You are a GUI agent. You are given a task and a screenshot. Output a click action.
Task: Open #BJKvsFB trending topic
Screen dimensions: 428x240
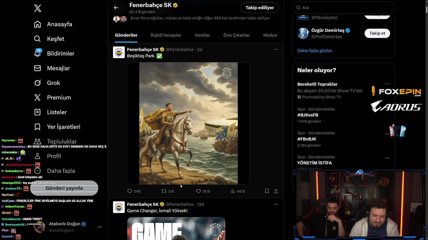[308, 115]
